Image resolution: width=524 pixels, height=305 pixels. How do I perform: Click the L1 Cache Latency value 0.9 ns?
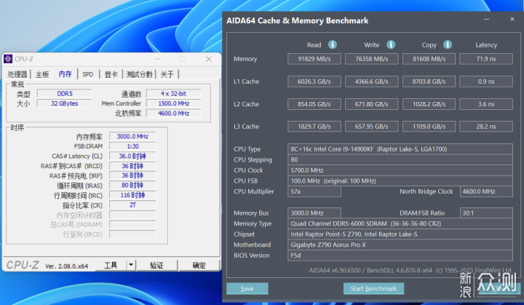coord(486,82)
